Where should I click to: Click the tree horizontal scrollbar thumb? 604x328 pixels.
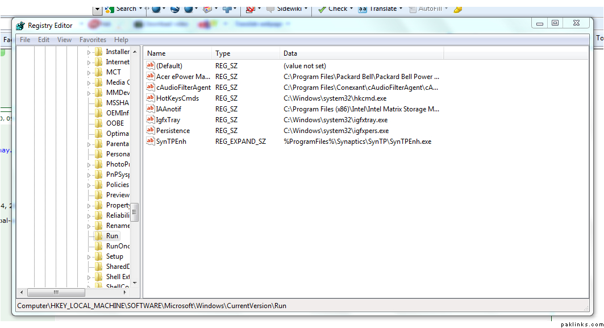coord(56,292)
